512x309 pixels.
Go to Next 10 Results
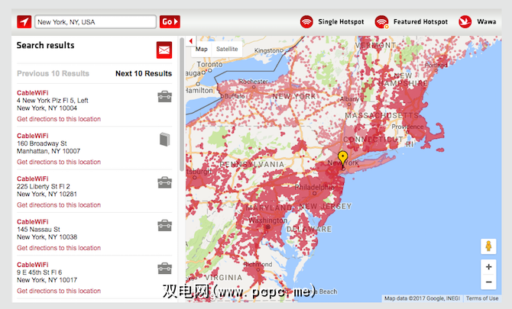tap(144, 73)
